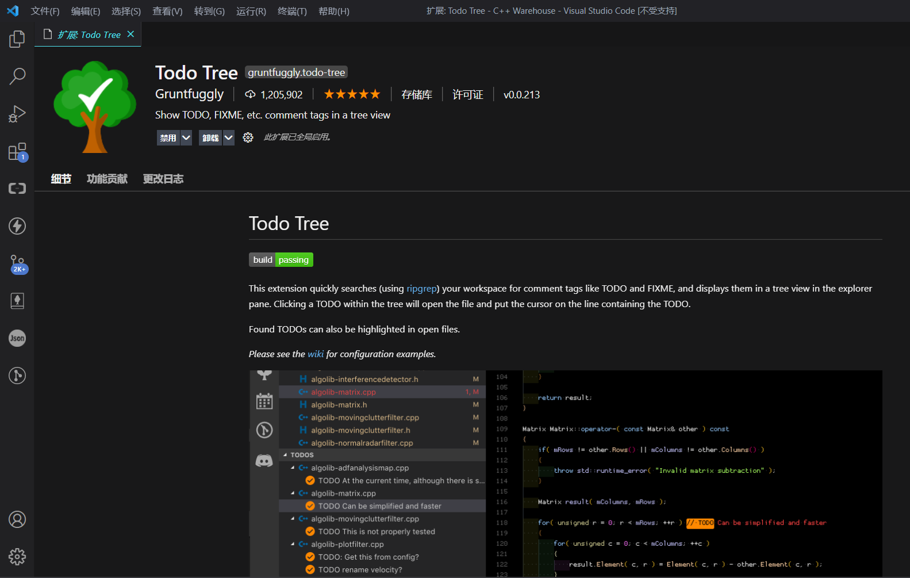Open the 许可证 license link
The image size is (910, 578).
(468, 95)
